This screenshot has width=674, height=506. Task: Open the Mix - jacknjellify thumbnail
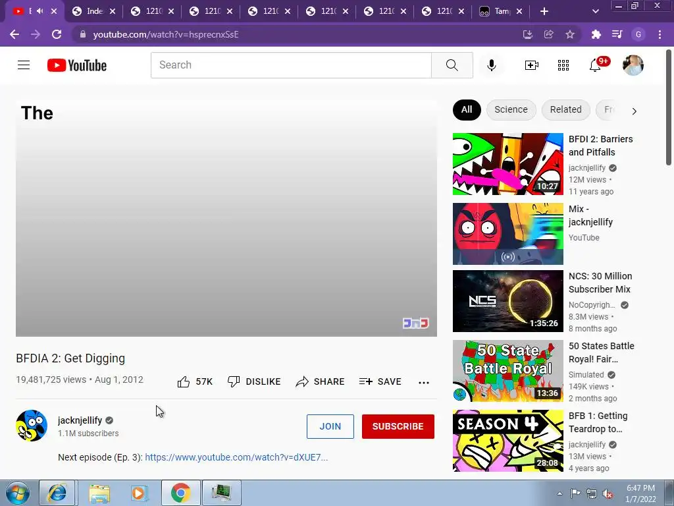click(507, 234)
